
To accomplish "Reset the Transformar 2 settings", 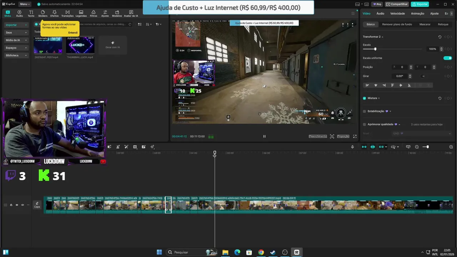I will point(440,37).
